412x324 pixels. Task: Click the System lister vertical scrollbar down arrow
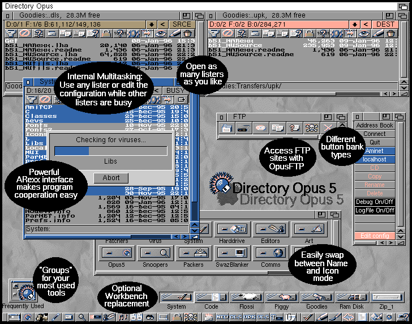pyautogui.click(x=195, y=231)
